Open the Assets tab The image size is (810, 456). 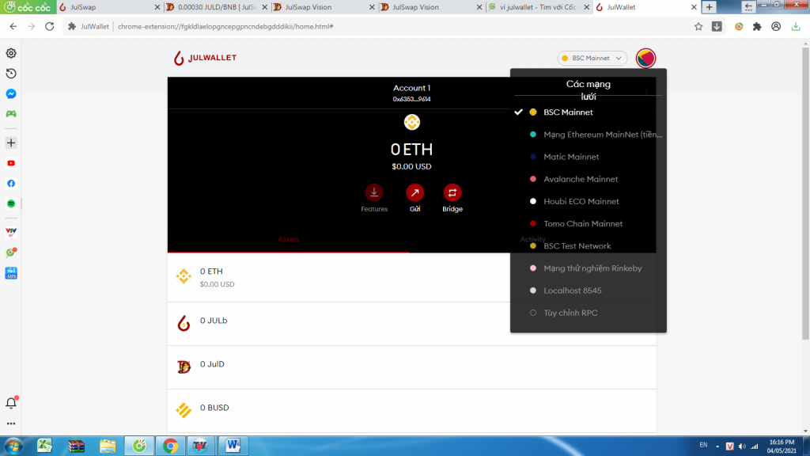(289, 239)
